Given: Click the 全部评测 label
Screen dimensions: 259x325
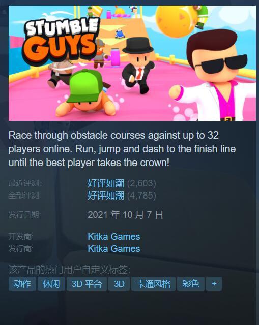Looking at the screenshot, I should tap(24, 195).
